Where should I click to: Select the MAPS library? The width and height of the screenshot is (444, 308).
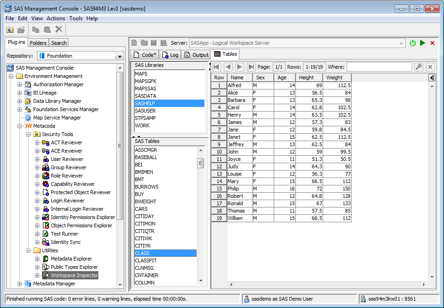169,74
